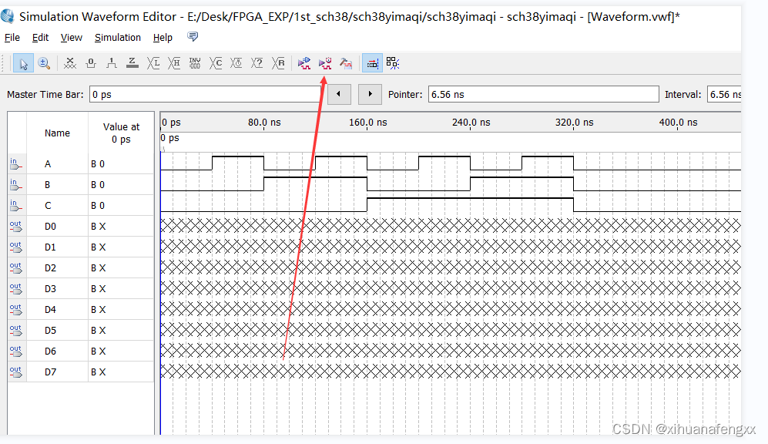768x444 pixels.
Task: Click the output pin icon of D0
Action: (15, 227)
